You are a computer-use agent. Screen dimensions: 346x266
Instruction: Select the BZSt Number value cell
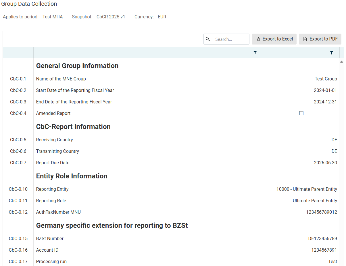(322, 238)
